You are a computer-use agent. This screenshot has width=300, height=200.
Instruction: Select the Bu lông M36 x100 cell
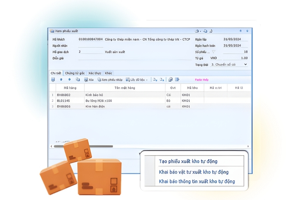coord(125,101)
